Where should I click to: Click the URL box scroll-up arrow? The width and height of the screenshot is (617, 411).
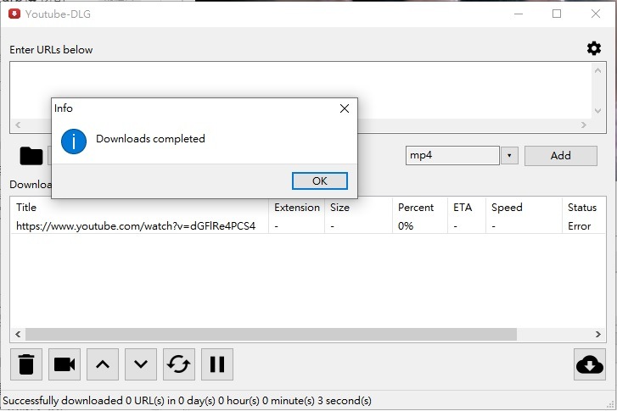597,70
